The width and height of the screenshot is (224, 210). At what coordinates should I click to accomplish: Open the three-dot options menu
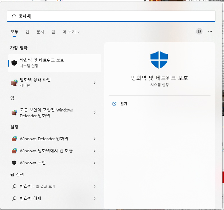pos(210,31)
